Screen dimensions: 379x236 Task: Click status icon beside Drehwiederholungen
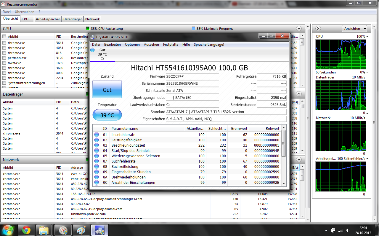(x=97, y=177)
